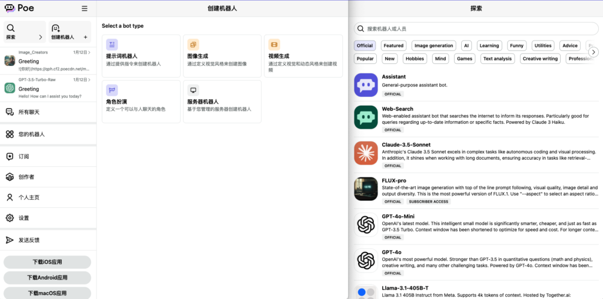Select the New category tag
This screenshot has width=603, height=299.
coord(390,59)
